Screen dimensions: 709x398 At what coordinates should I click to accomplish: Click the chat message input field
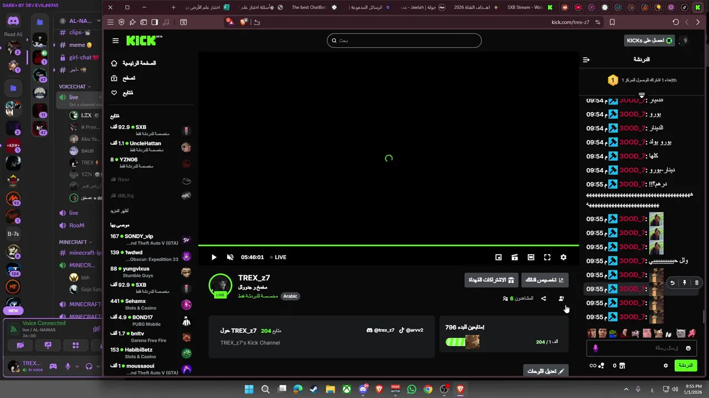643,348
